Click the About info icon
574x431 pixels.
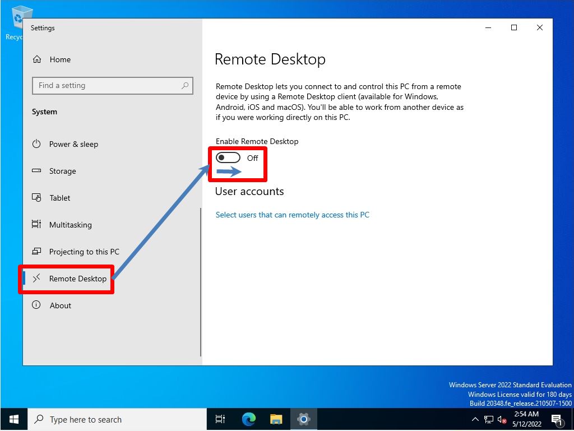36,305
